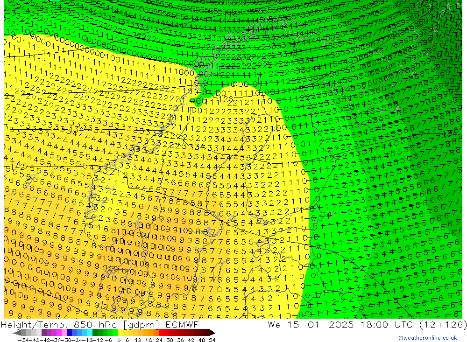
Task: Click the '126' contour label on the map
Action: point(226,98)
